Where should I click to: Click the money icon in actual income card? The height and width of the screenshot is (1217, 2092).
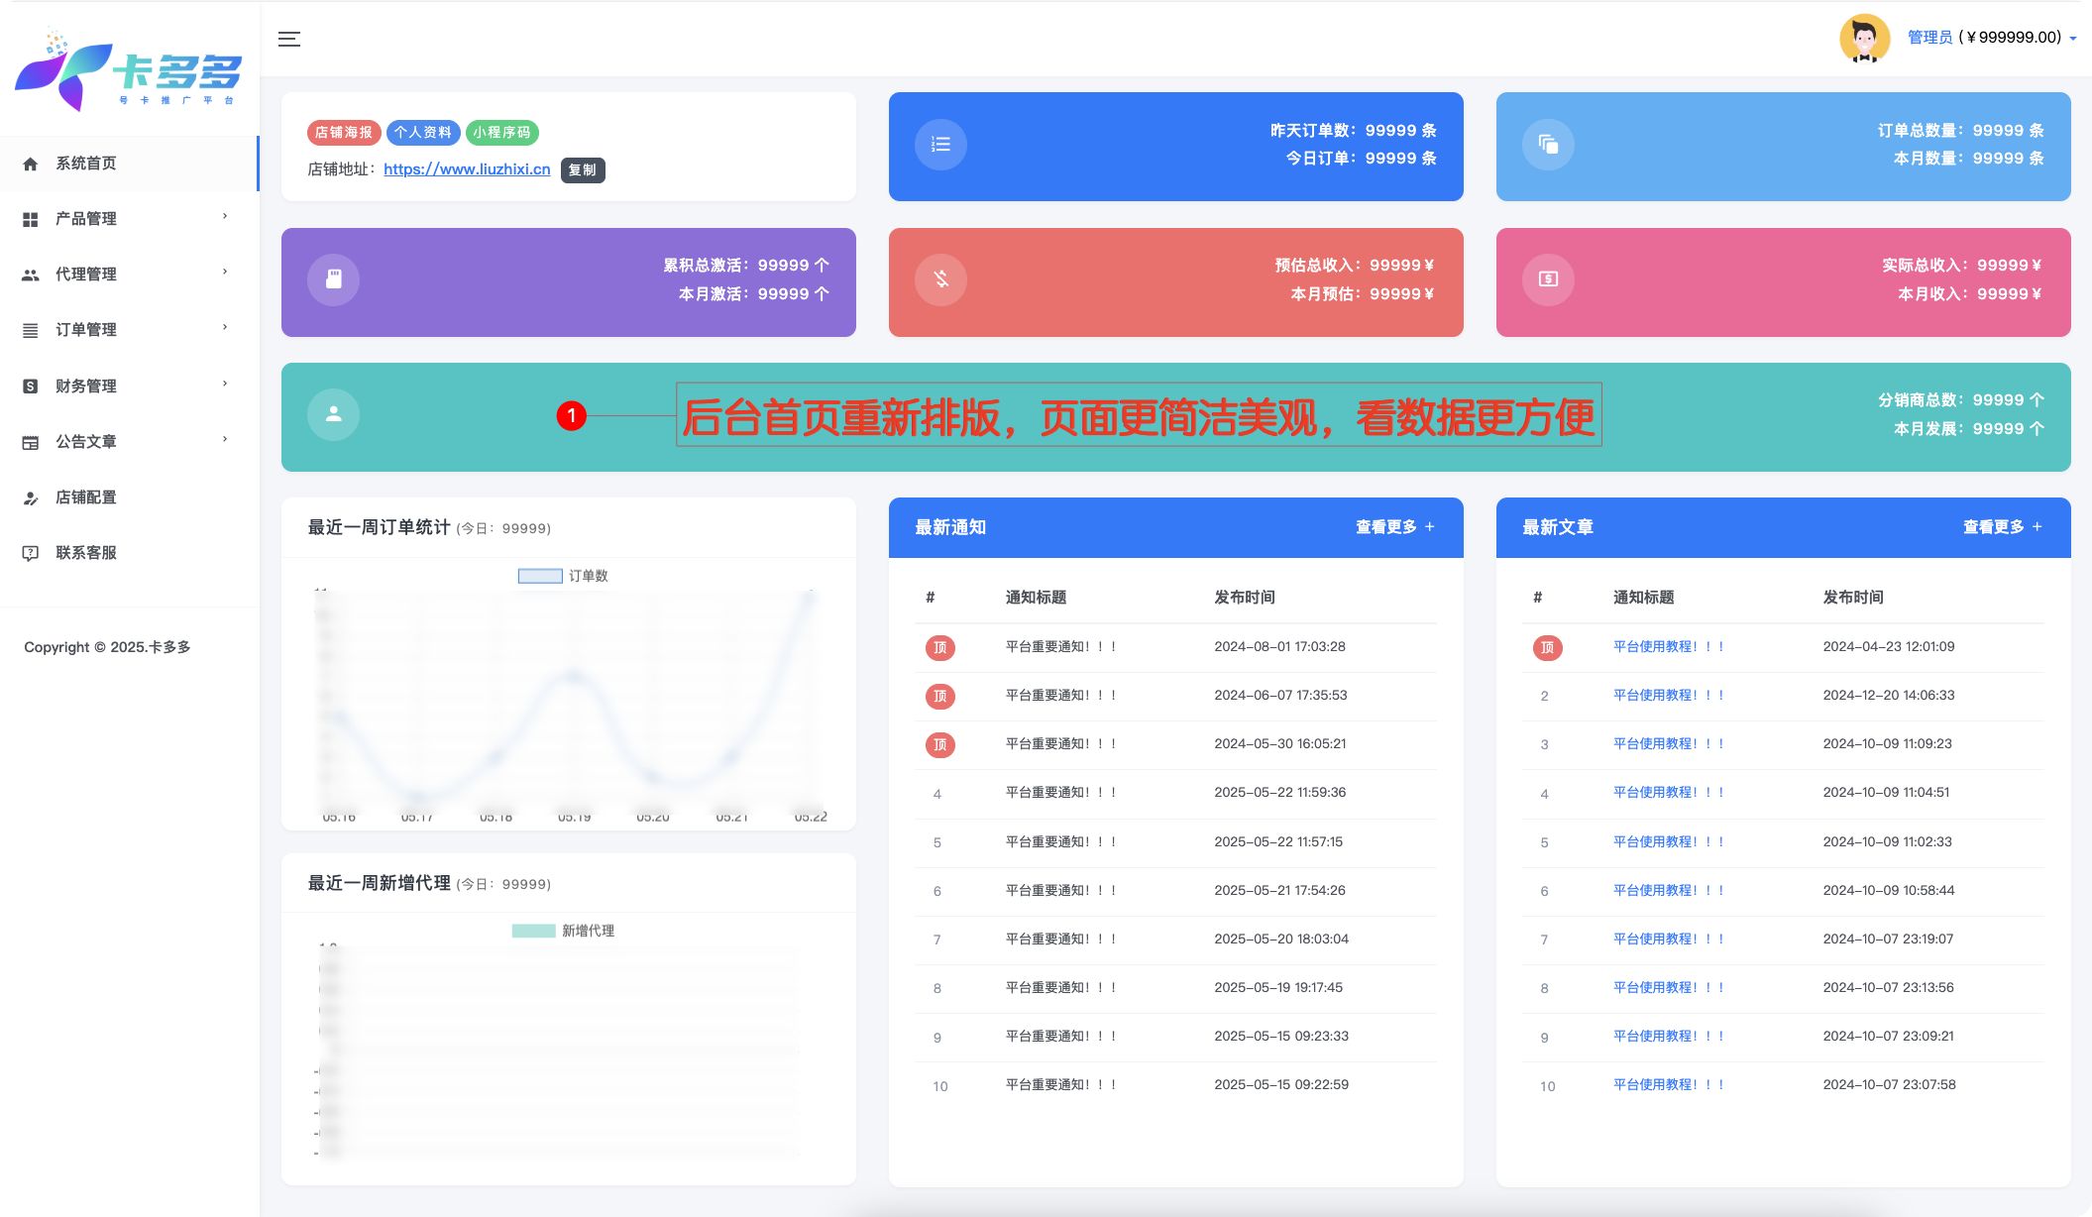click(x=1548, y=279)
